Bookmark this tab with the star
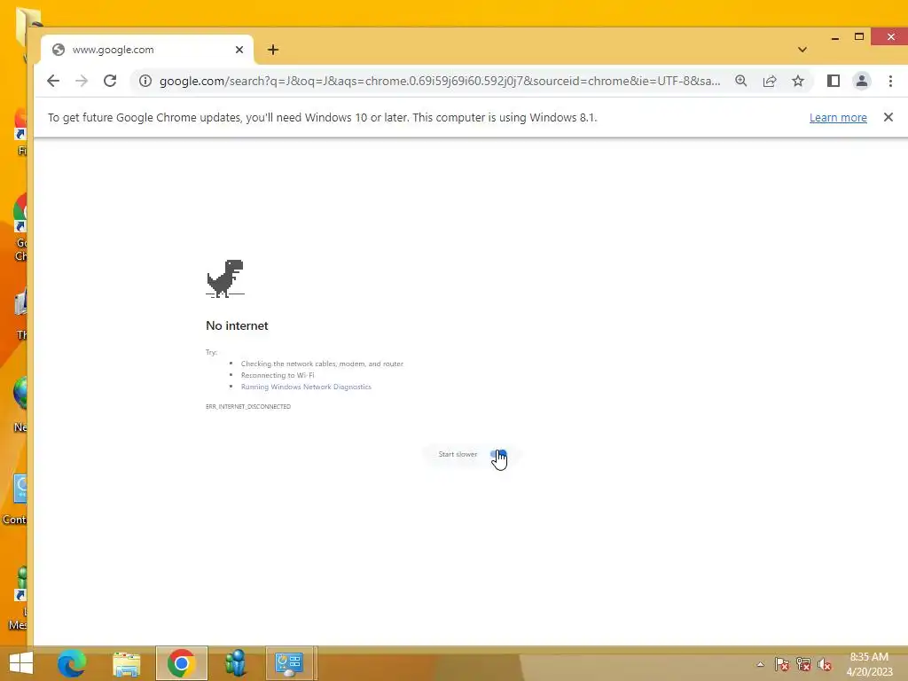 click(x=798, y=81)
